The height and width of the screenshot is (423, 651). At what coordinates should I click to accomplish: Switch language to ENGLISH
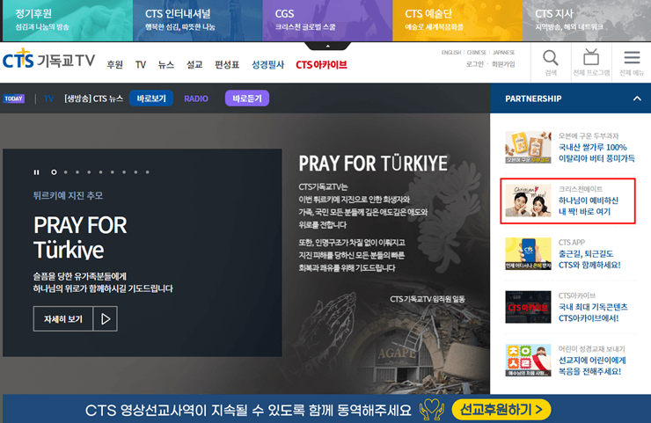tap(451, 52)
